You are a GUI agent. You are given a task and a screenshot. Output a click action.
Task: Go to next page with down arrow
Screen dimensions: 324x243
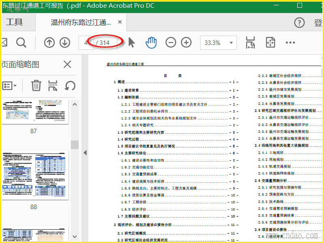65,43
